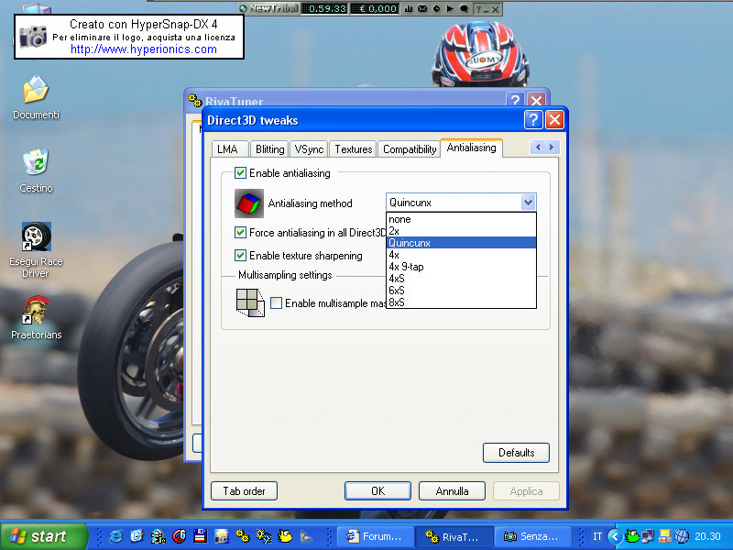Toggle the Enable antialiasing checkbox
Screen dimensions: 733x550
coord(241,172)
